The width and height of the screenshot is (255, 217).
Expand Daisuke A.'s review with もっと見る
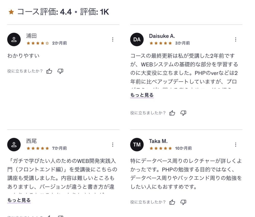click(142, 95)
